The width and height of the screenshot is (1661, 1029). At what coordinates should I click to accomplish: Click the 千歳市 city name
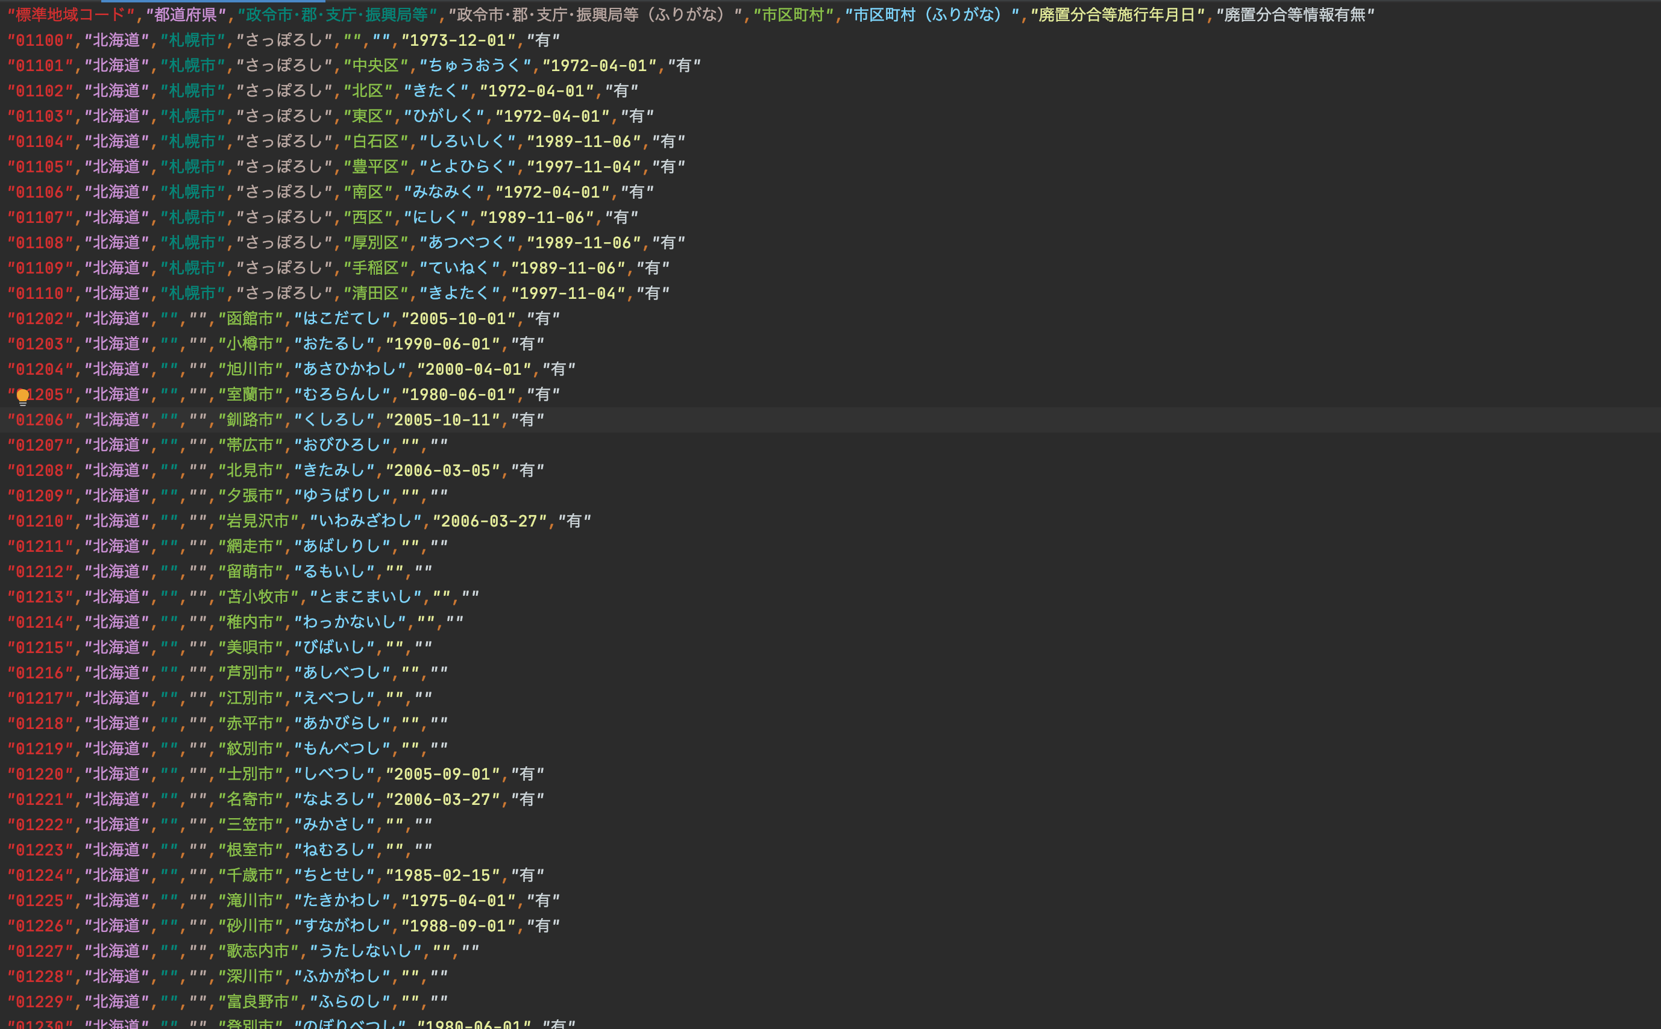coord(249,875)
